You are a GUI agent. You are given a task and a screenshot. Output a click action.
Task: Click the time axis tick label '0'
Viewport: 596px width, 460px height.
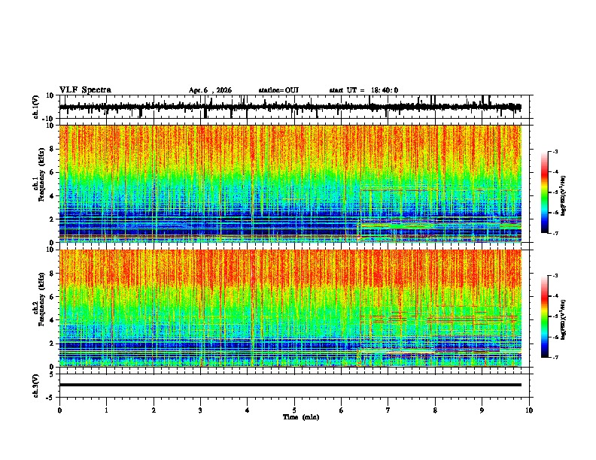[59, 410]
